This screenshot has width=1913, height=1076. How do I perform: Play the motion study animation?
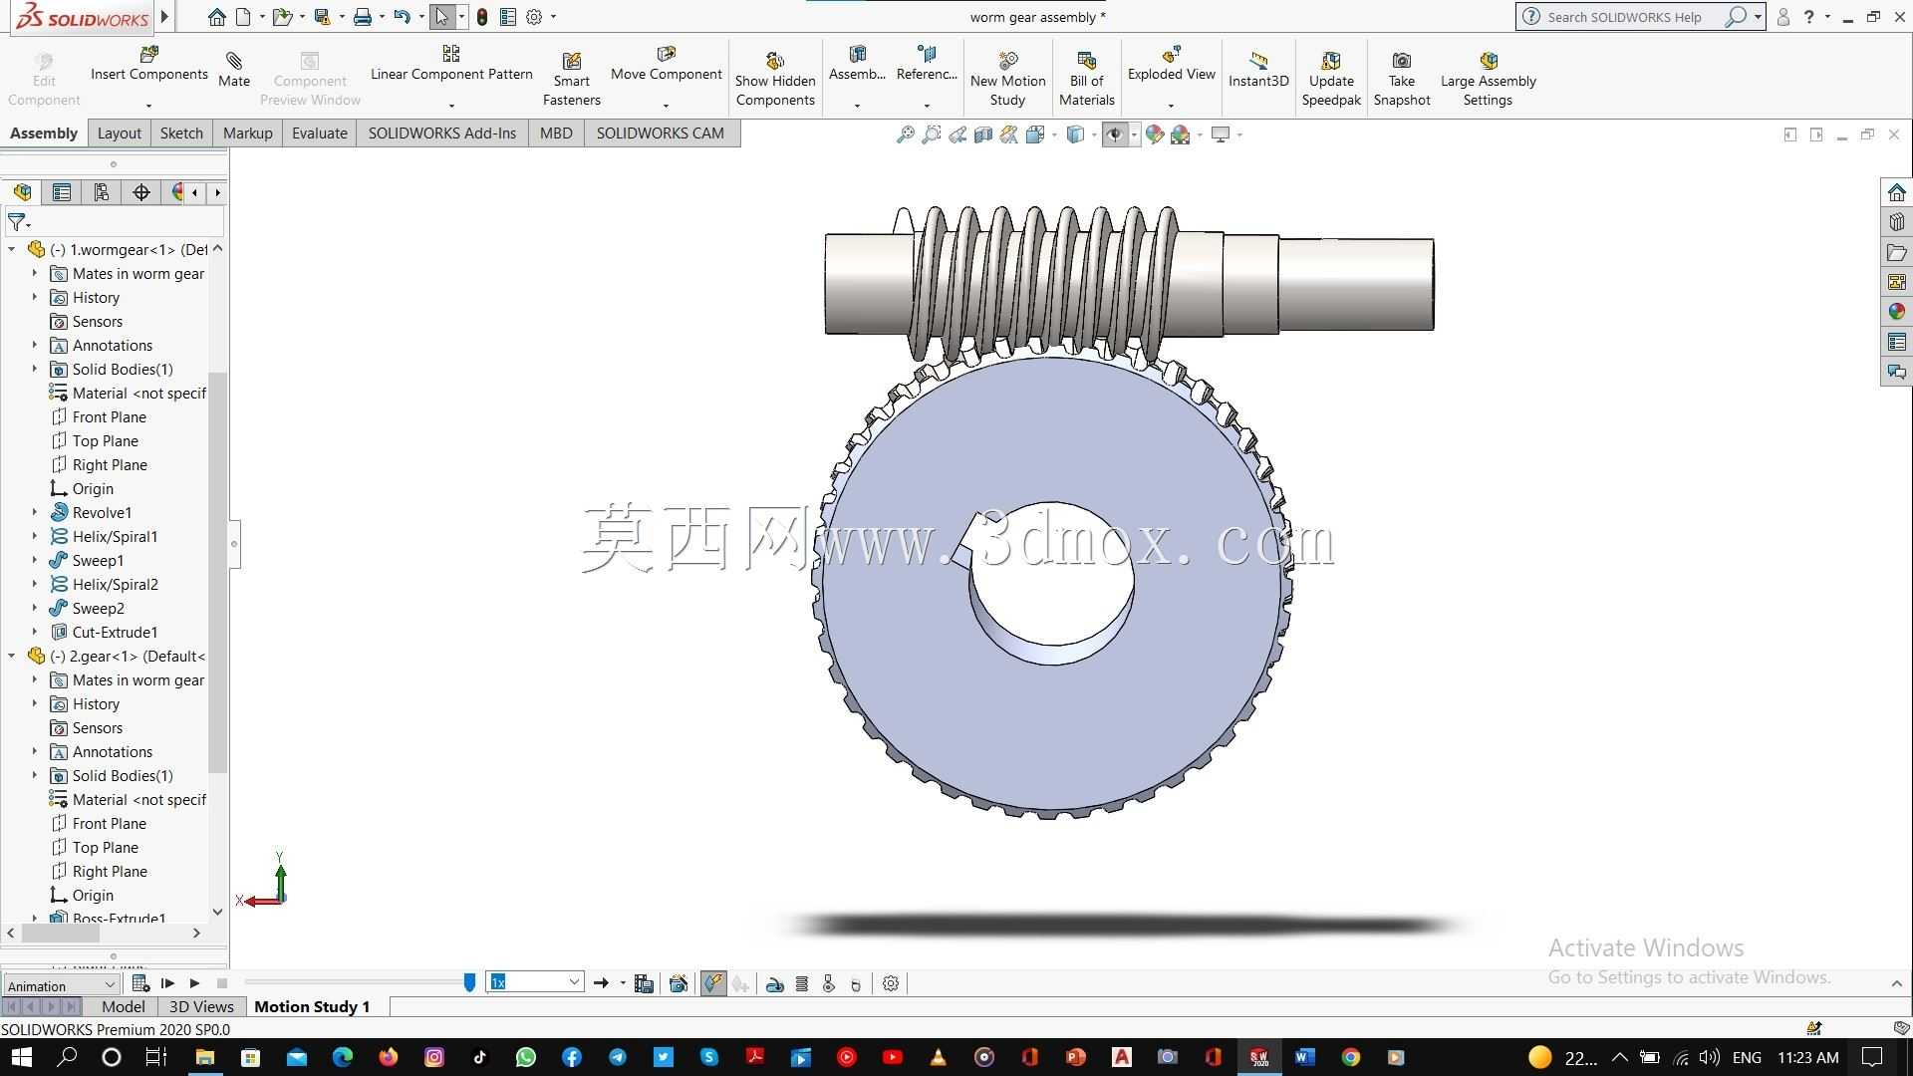click(194, 984)
